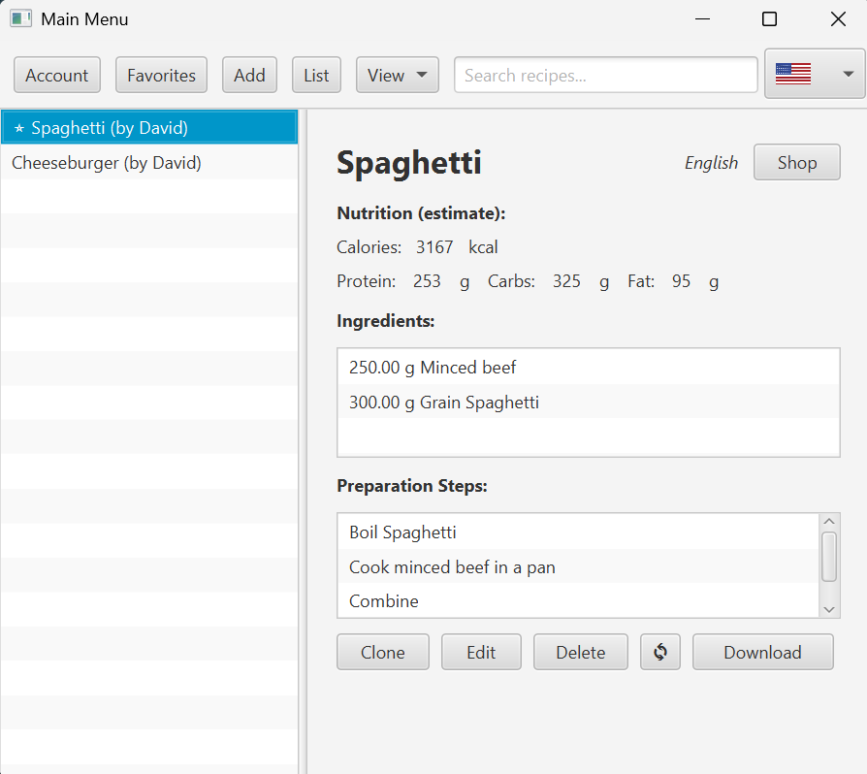Viewport: 867px width, 774px height.
Task: Focus the Search recipes field
Action: pyautogui.click(x=605, y=75)
